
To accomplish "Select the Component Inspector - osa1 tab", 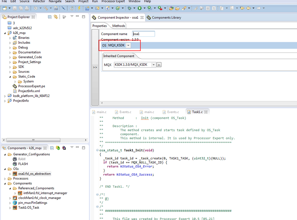I will point(118,18).
